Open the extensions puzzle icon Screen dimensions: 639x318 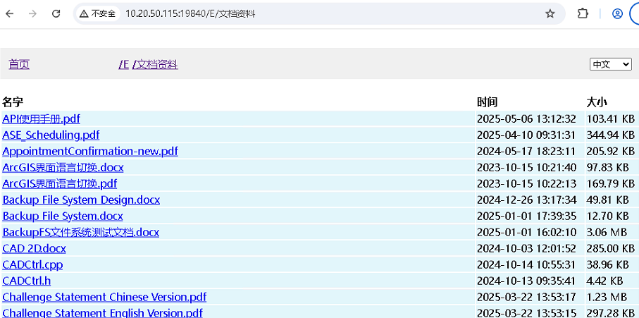[583, 13]
